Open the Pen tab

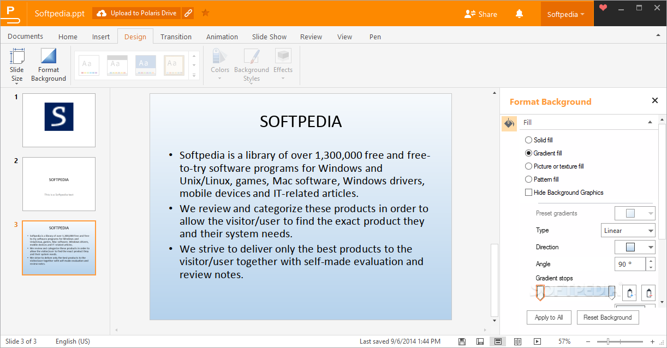(375, 37)
